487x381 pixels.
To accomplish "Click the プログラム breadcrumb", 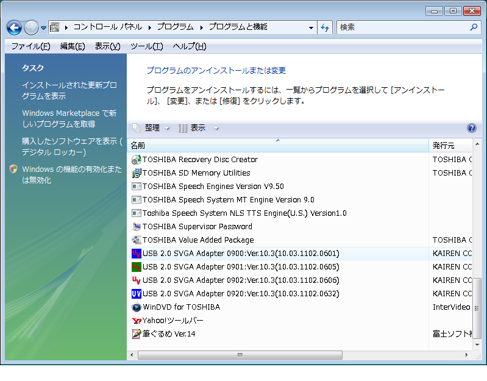I will point(175,27).
